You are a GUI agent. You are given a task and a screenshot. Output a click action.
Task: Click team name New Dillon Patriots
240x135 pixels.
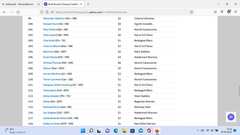(145, 124)
